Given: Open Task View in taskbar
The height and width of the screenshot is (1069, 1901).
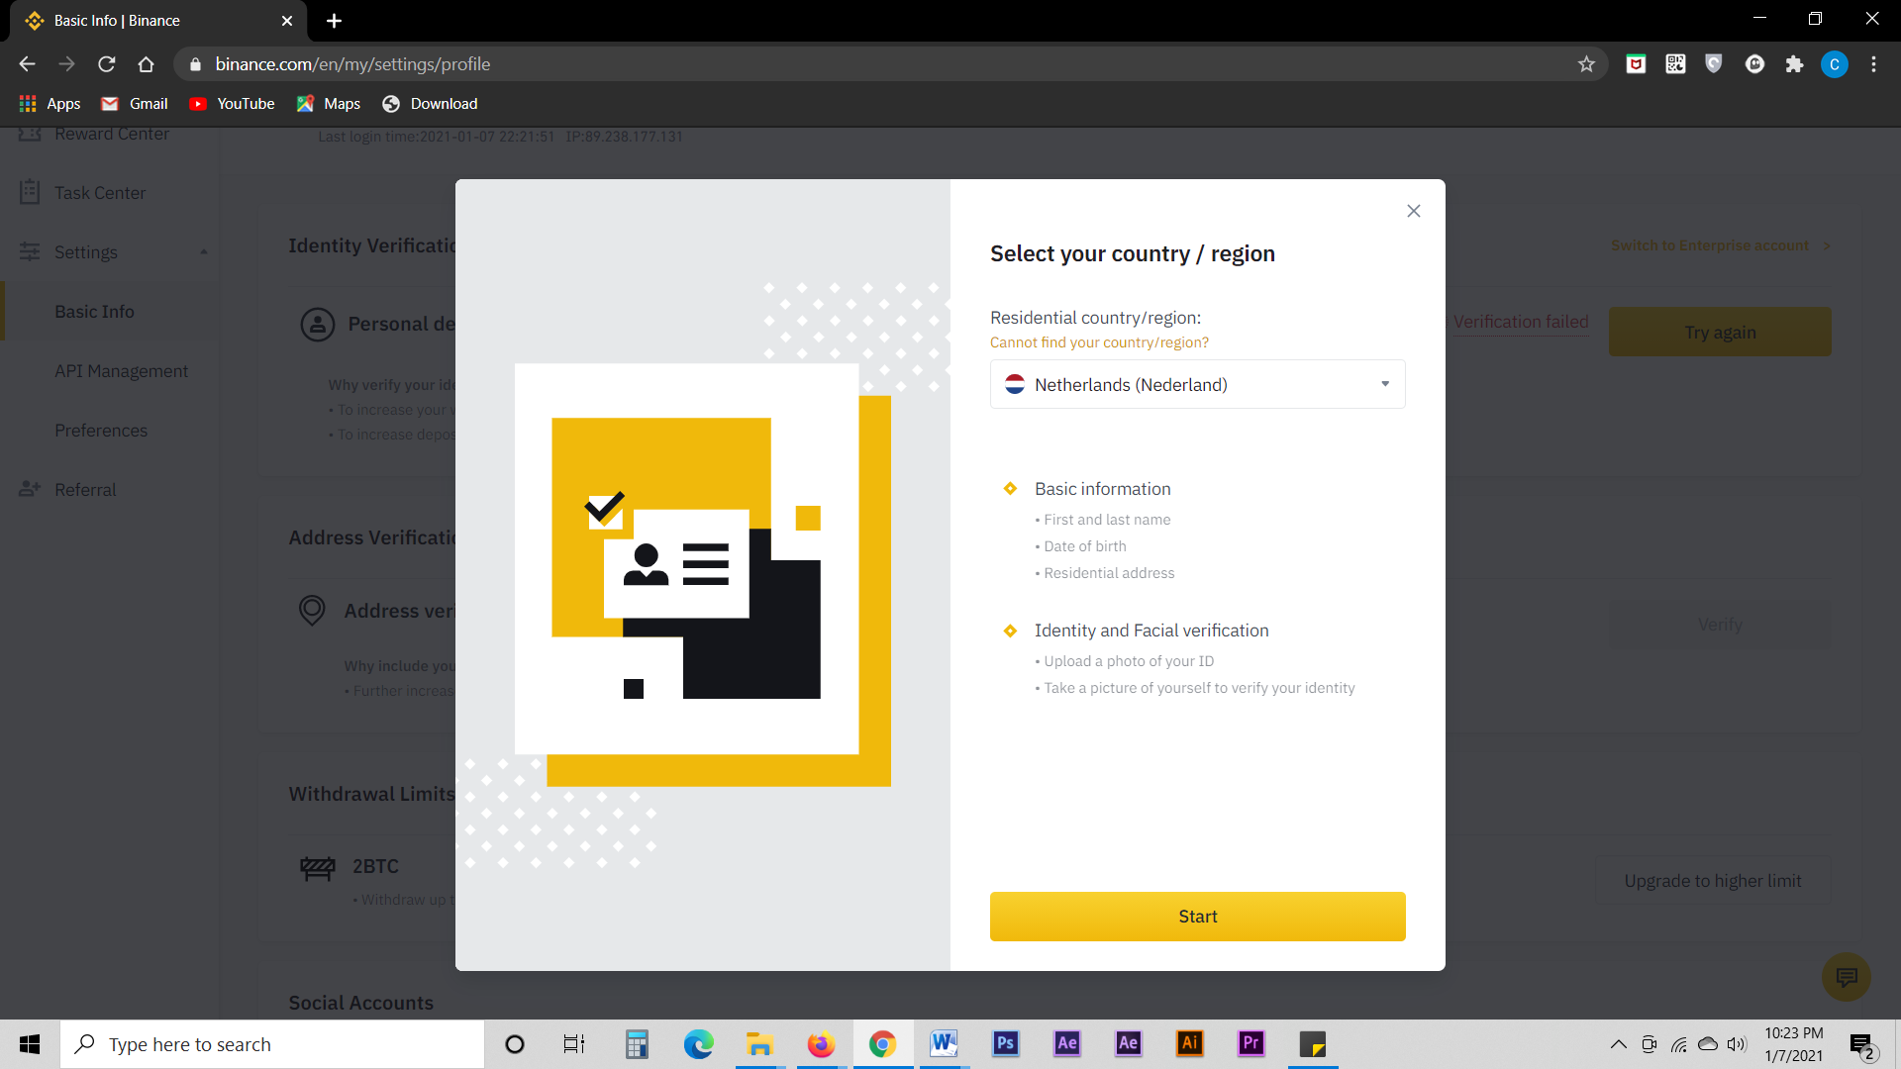Looking at the screenshot, I should 574,1044.
